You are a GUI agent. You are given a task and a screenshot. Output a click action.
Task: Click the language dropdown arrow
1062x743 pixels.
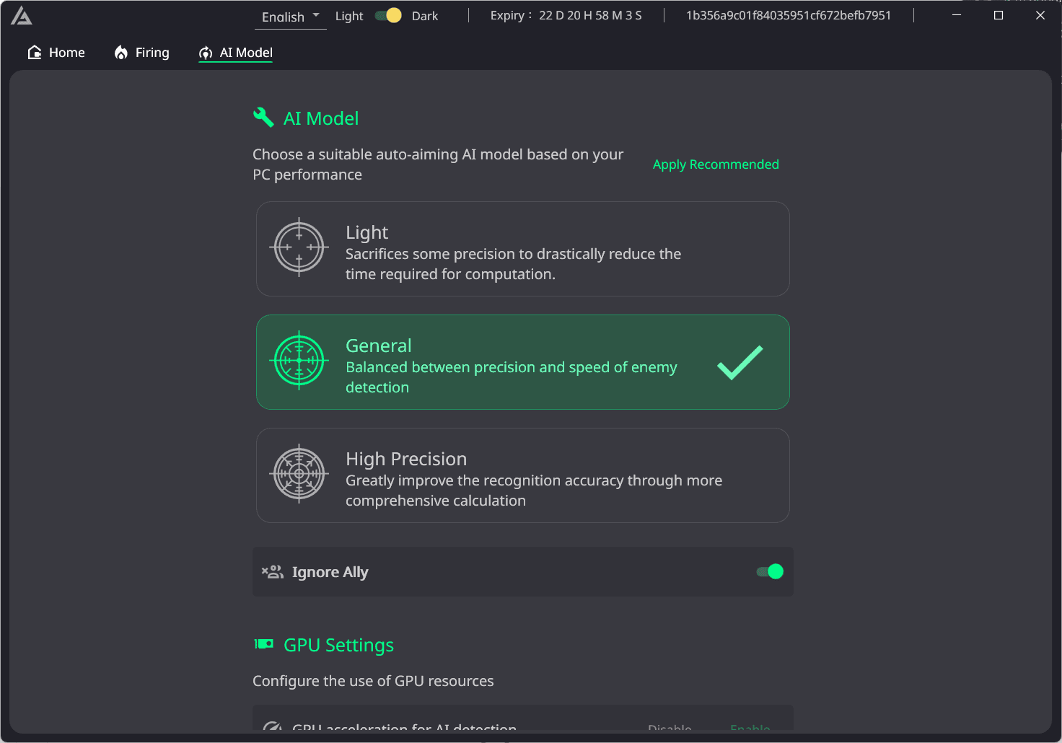coord(316,15)
